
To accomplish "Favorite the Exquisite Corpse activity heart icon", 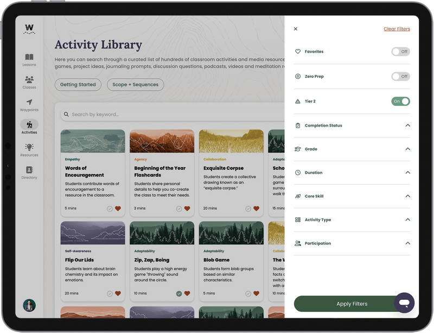I will pyautogui.click(x=257, y=208).
